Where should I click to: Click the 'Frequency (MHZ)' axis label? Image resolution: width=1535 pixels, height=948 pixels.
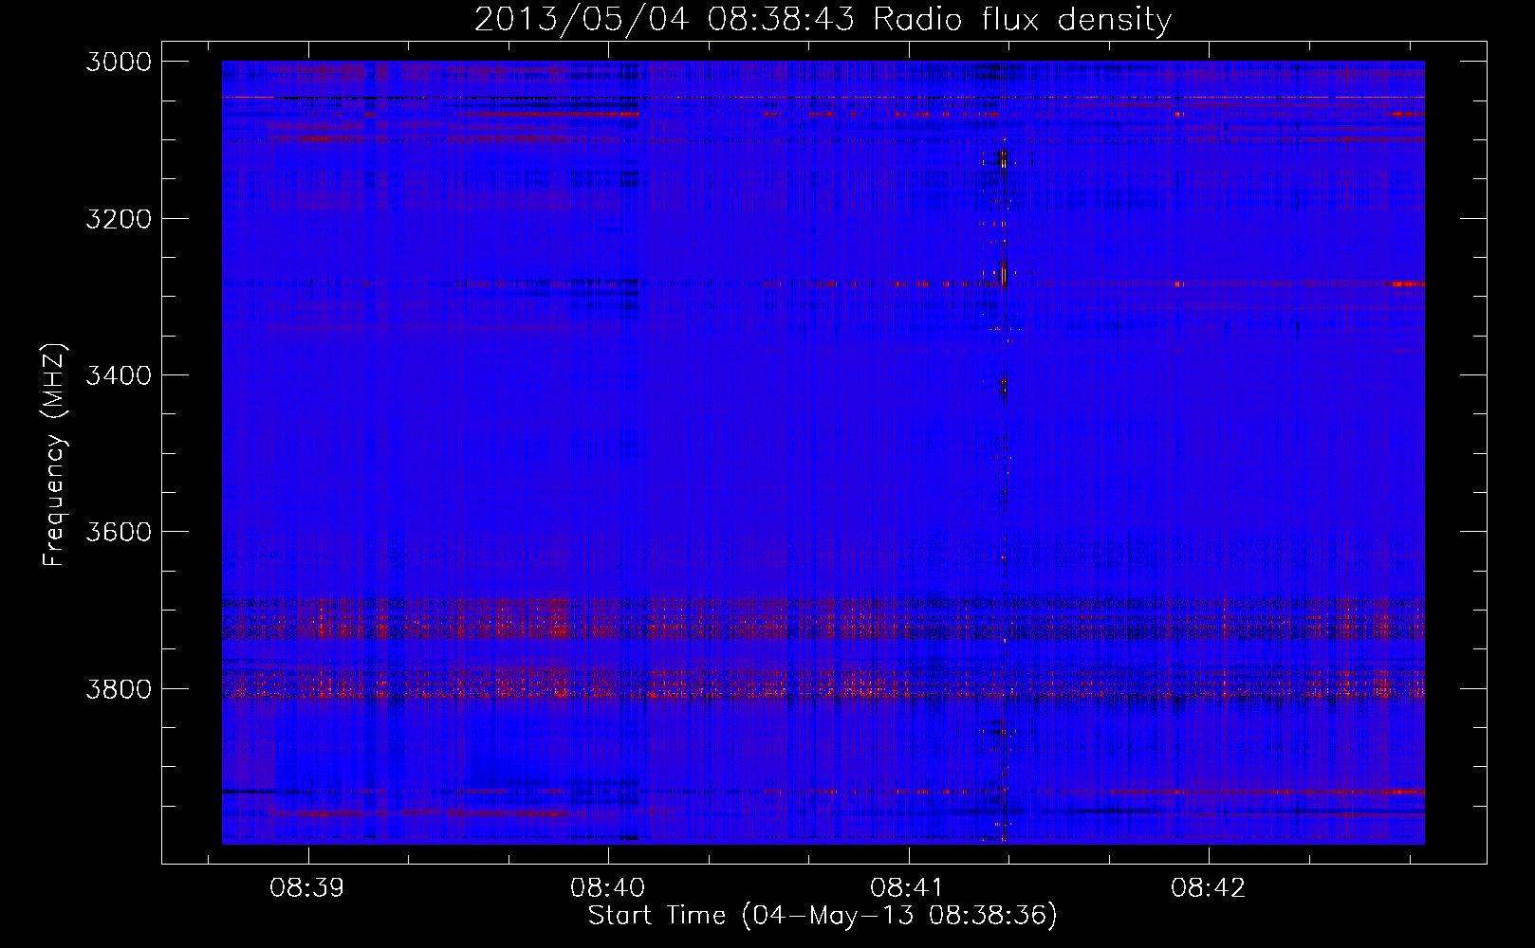click(55, 455)
